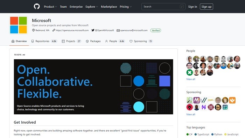Click the home icon in the Overview tab
The height and width of the screenshot is (138, 245).
pyautogui.click(x=13, y=41)
